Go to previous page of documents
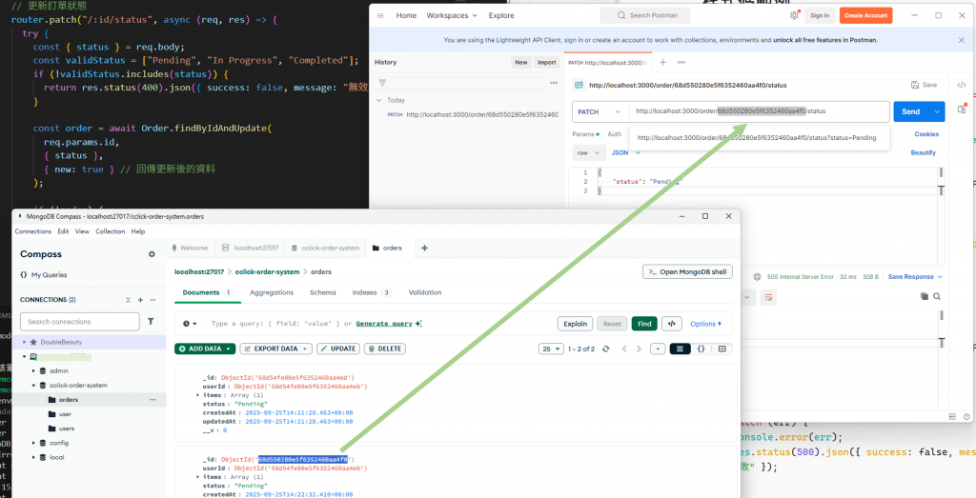976x498 pixels. pos(624,349)
